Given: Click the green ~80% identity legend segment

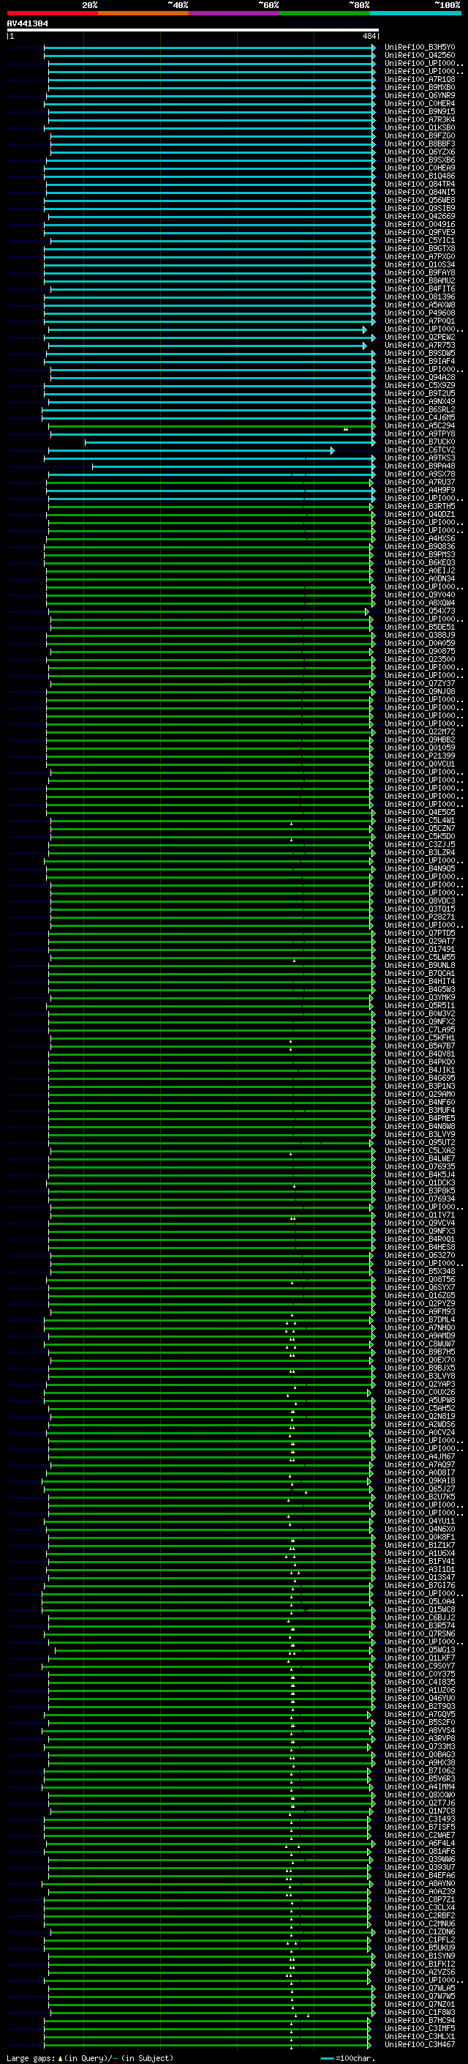Looking at the screenshot, I should point(325,13).
